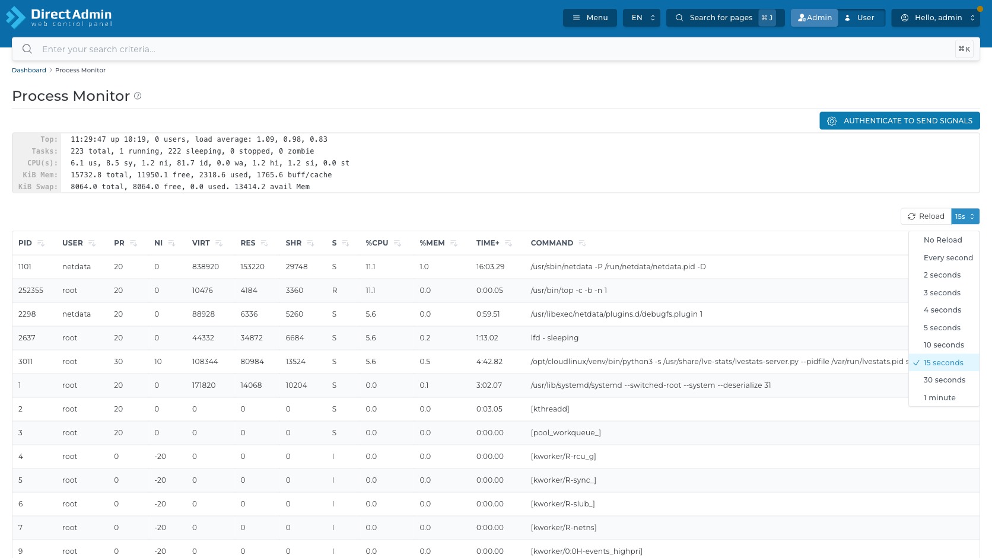The image size is (992, 558).
Task: Sort by S state column icon
Action: pyautogui.click(x=345, y=243)
